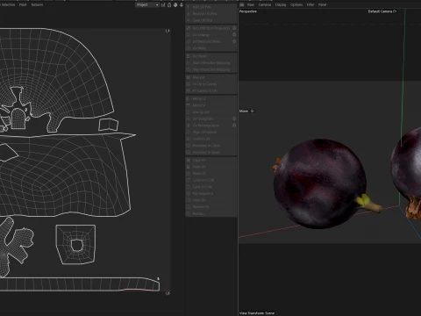Click the Fit Canvas to UV icon
The image size is (421, 316).
tap(189, 90)
